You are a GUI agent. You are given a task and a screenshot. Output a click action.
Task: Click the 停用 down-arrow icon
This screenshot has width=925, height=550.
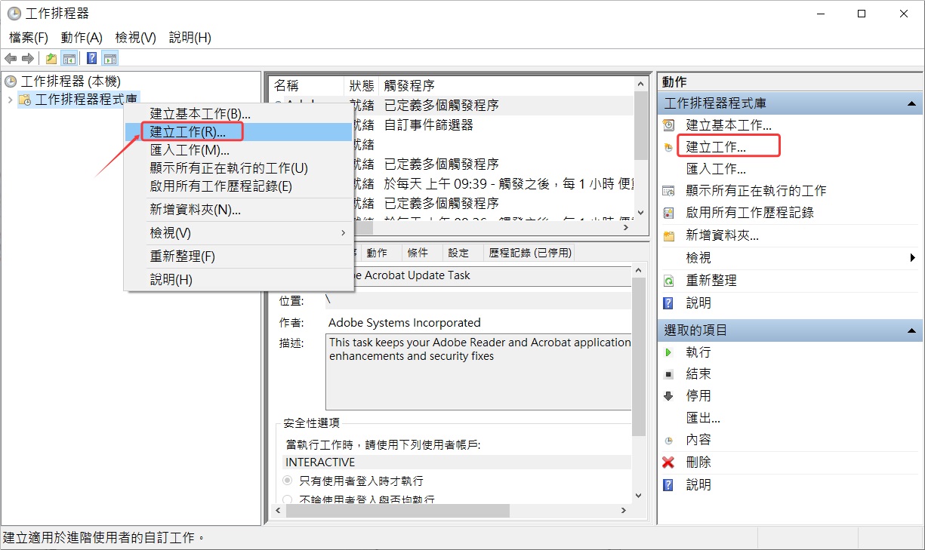(668, 396)
